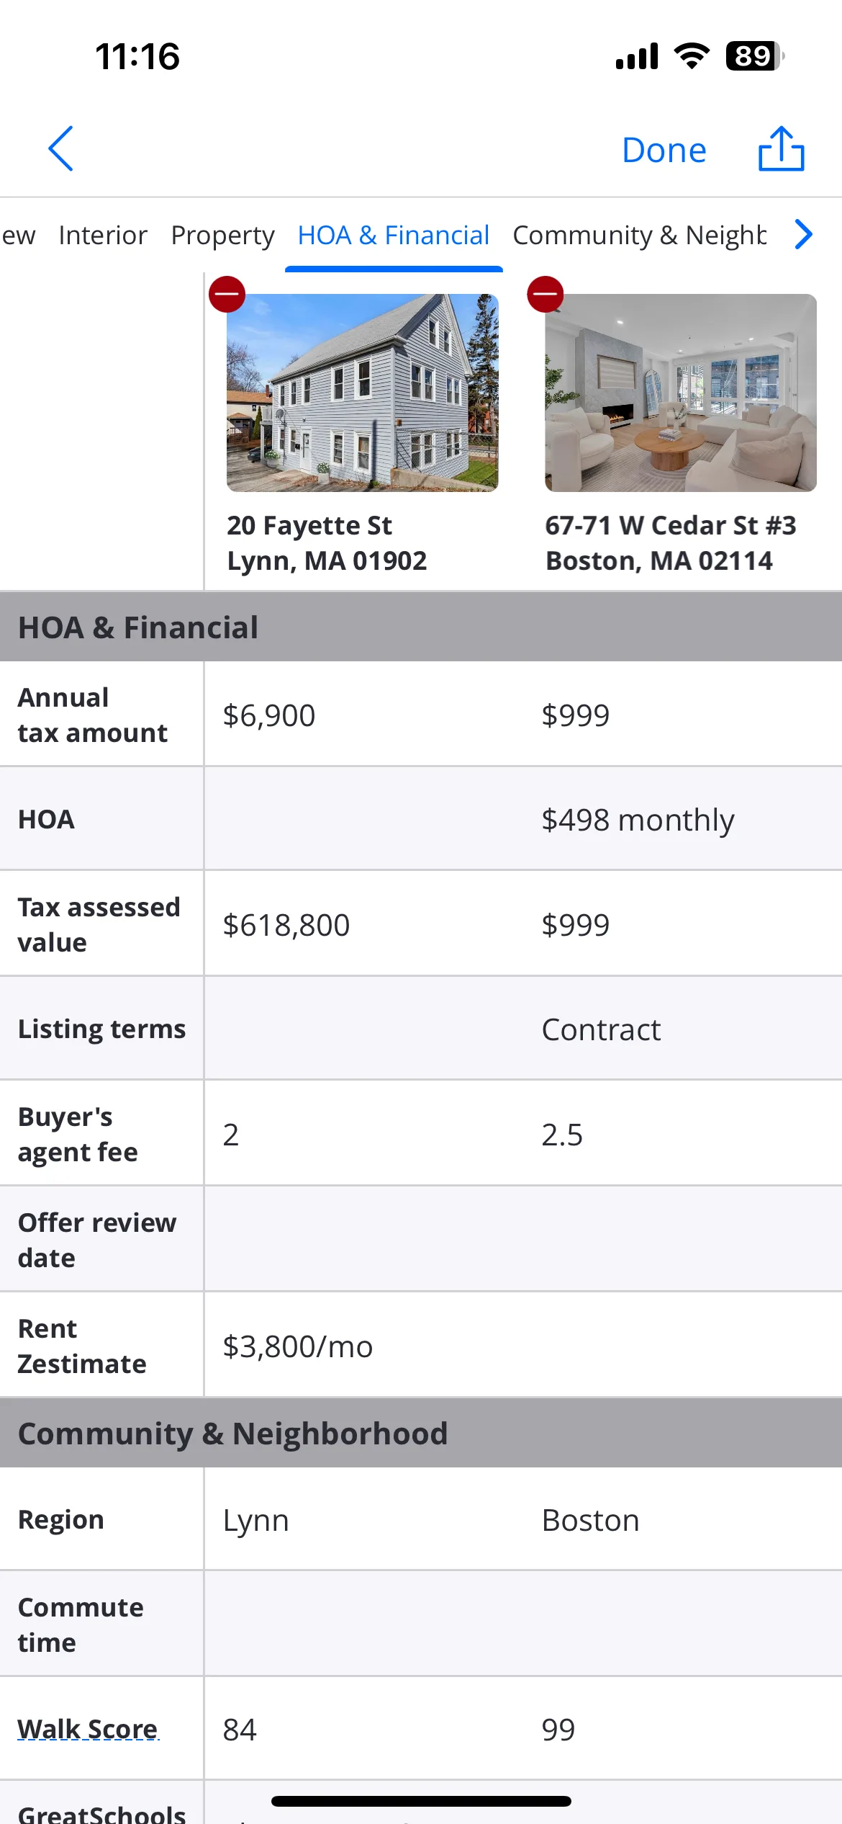The image size is (842, 1824).
Task: Switch to the Property tab
Action: pyautogui.click(x=222, y=236)
